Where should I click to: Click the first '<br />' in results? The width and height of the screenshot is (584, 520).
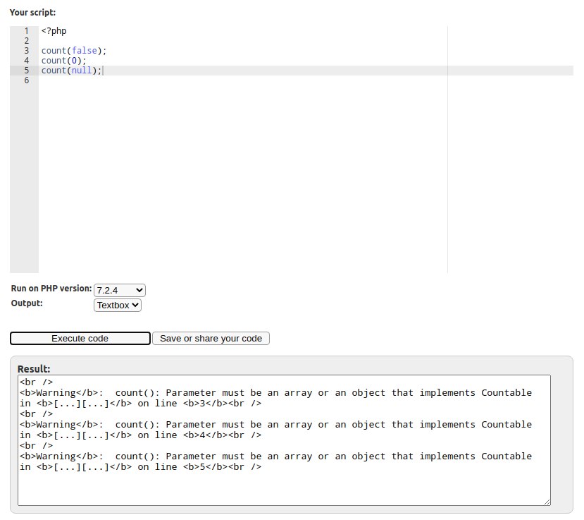pyautogui.click(x=36, y=382)
